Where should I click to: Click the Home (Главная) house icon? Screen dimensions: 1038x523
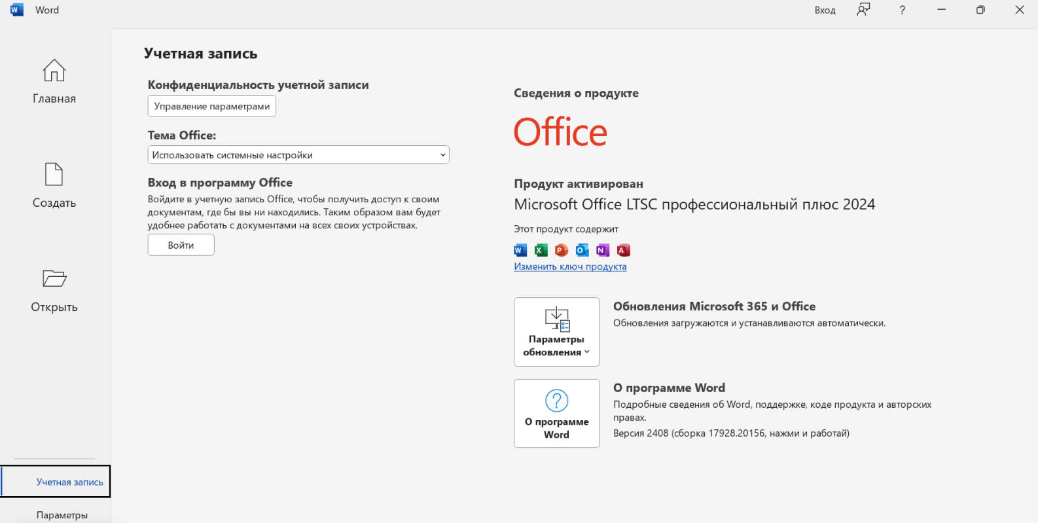[54, 71]
